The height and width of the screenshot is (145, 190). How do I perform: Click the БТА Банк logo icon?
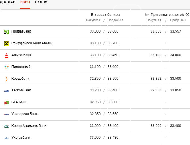[x=7, y=103]
